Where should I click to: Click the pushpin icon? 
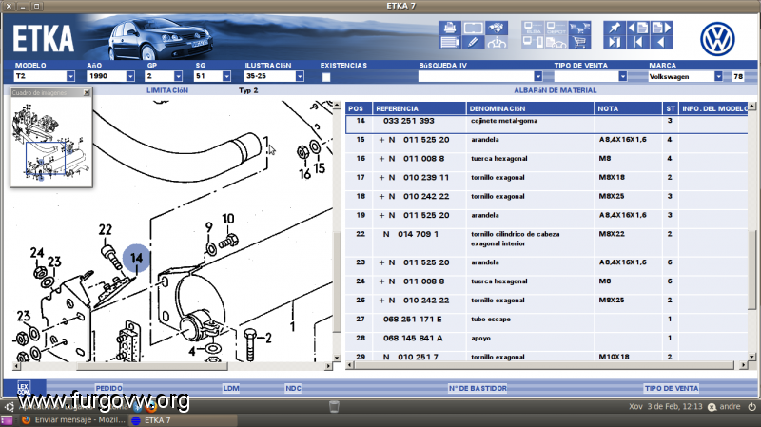615,29
